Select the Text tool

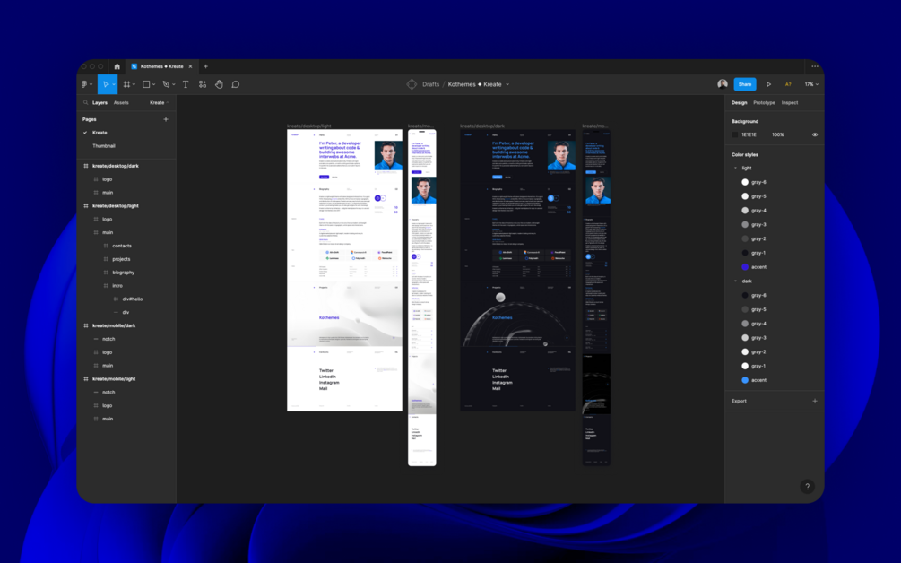[x=186, y=84]
